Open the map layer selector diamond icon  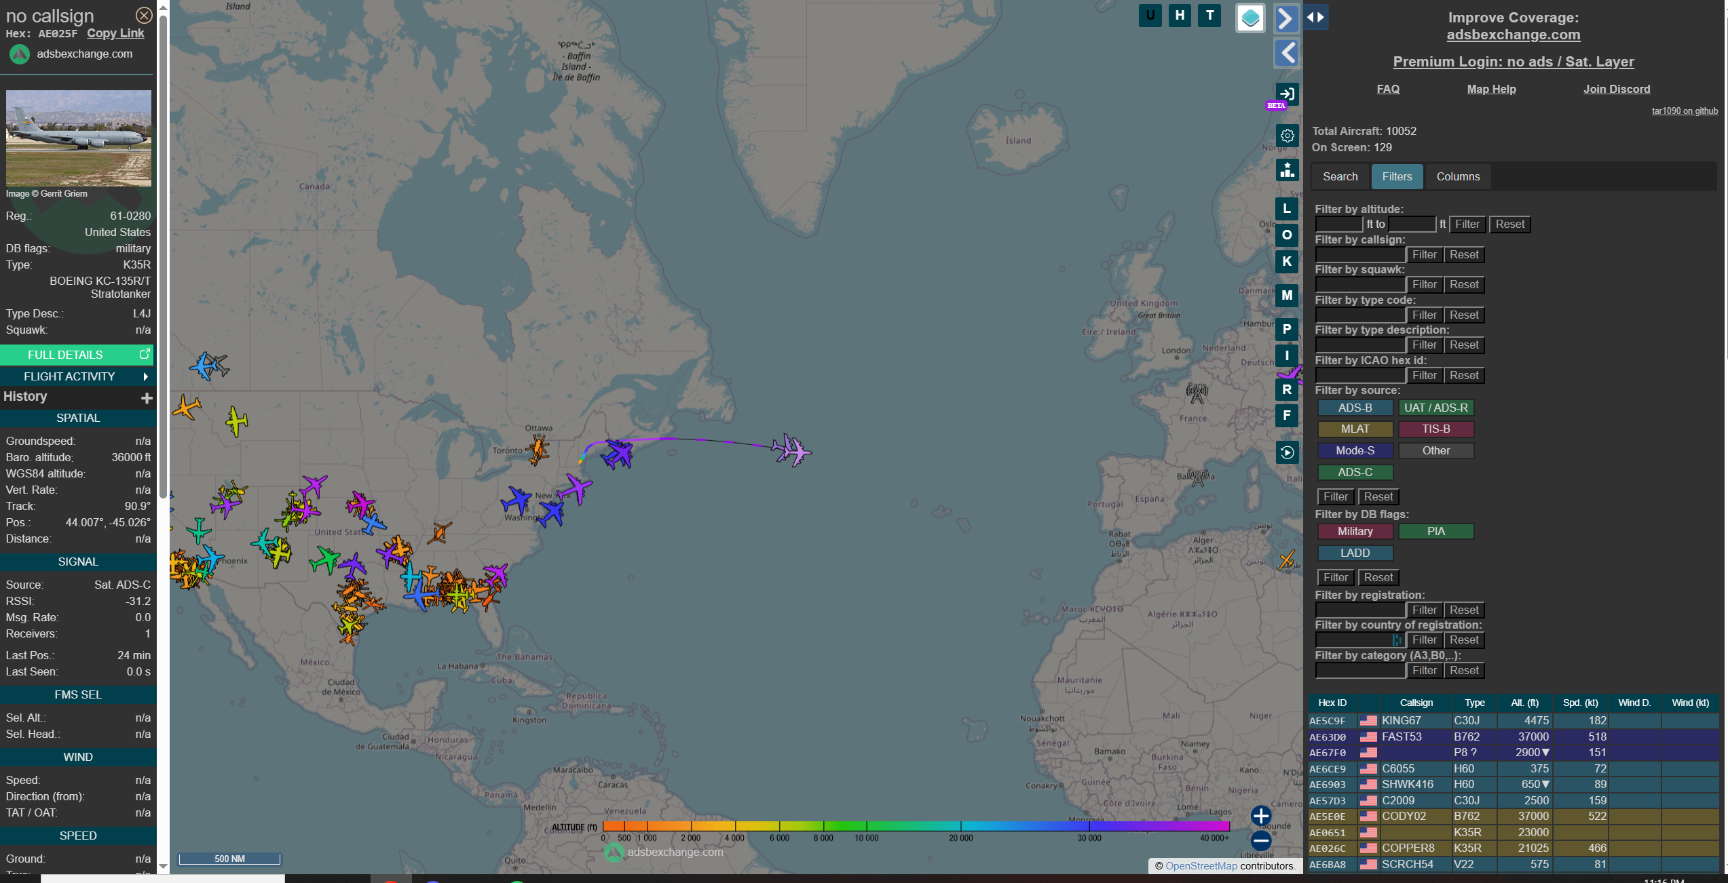1250,18
